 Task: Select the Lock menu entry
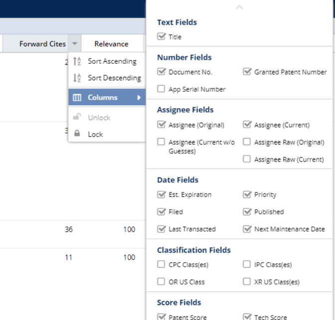pyautogui.click(x=107, y=134)
